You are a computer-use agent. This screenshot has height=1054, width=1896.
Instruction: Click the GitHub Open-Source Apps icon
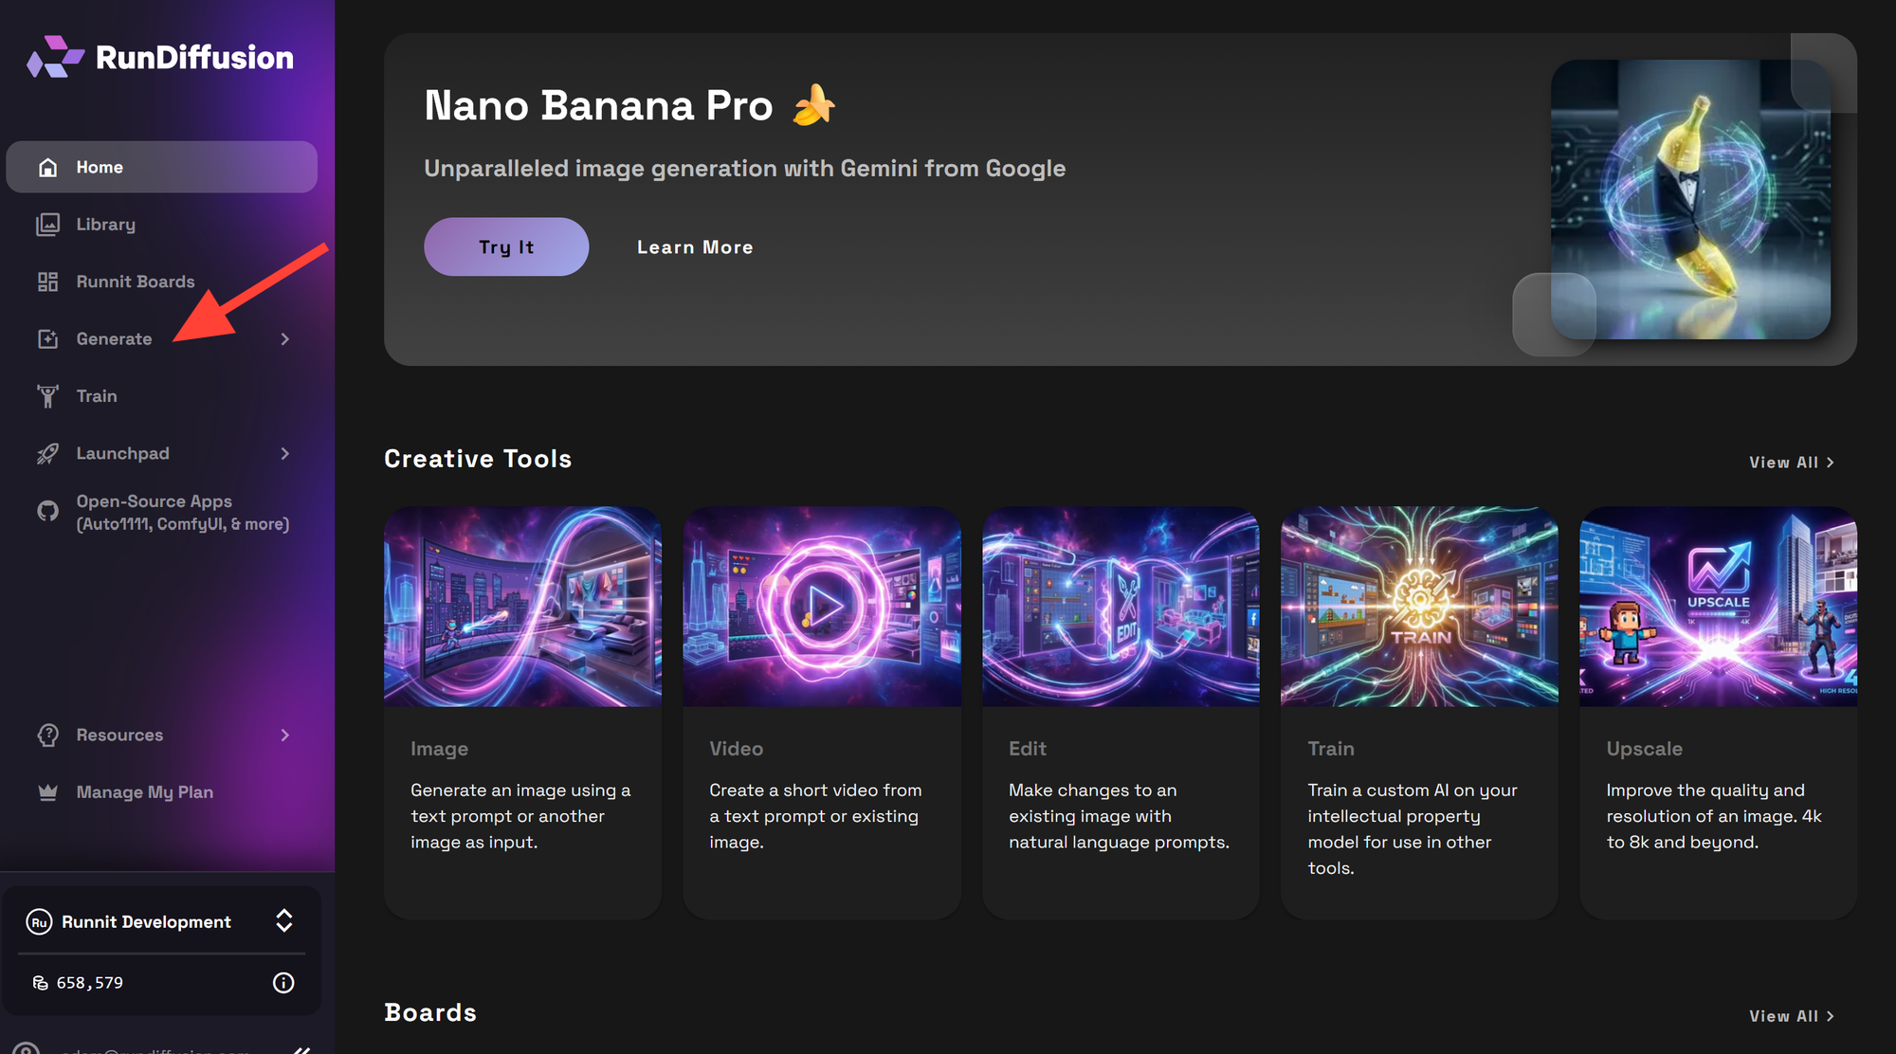point(47,512)
